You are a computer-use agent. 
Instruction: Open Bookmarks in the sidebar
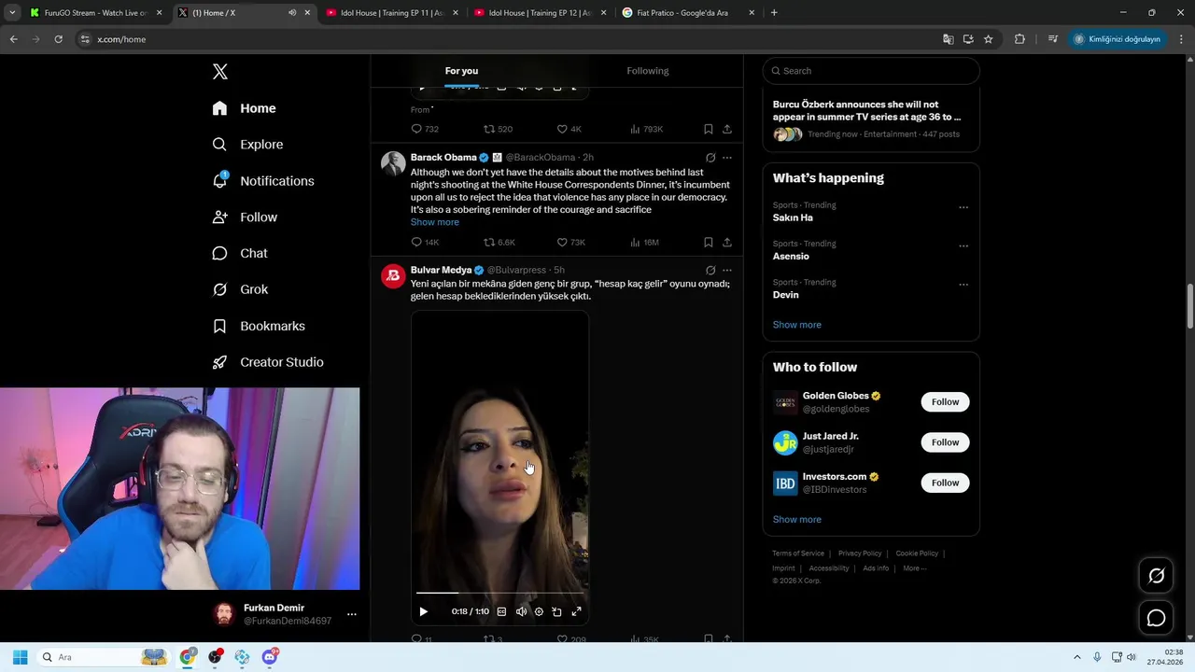(x=259, y=326)
